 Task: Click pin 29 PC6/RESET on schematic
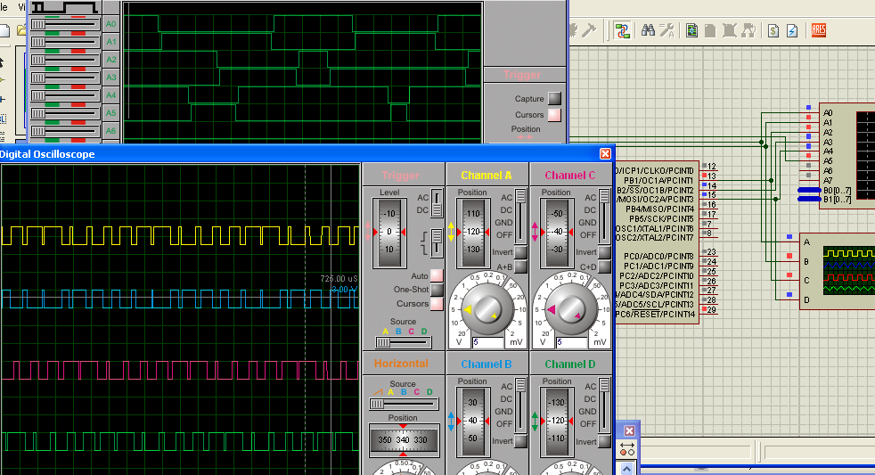[x=712, y=310]
